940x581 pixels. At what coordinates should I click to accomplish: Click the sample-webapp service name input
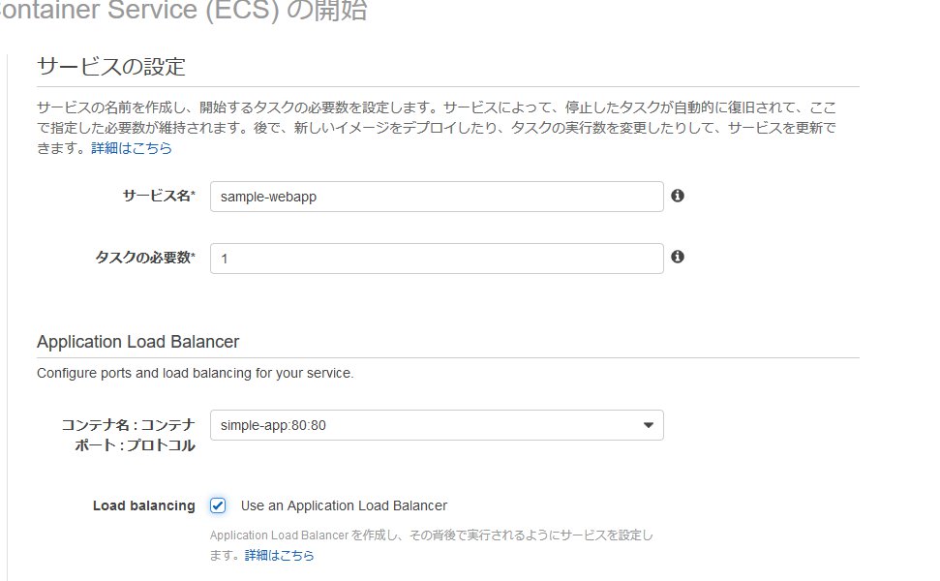click(x=436, y=197)
